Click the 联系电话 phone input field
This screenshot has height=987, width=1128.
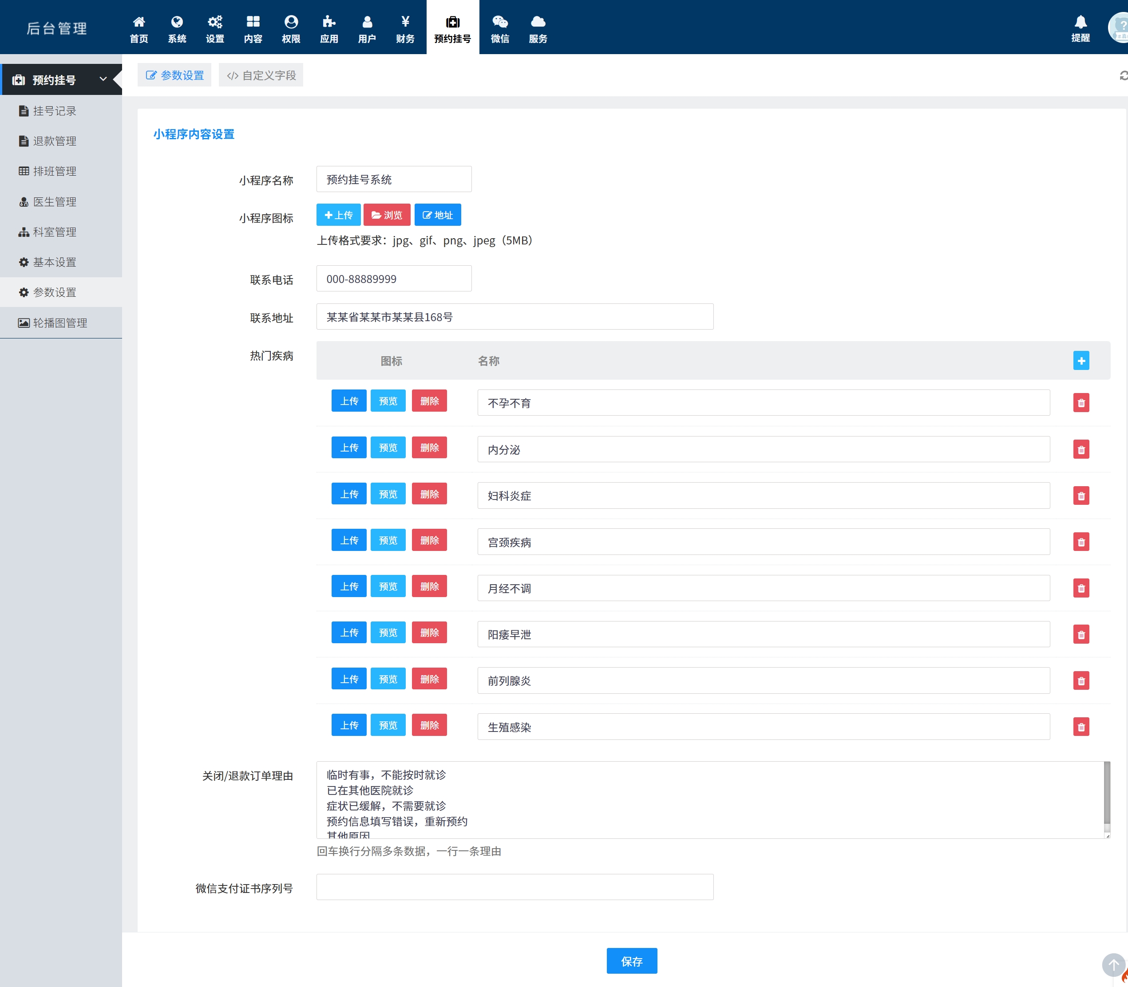coord(393,279)
